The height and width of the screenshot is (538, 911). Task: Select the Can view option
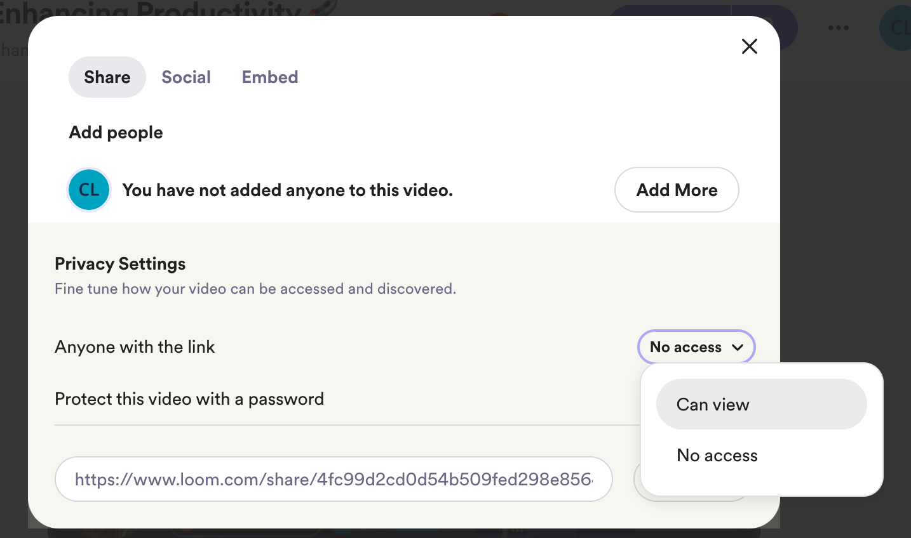[x=712, y=404]
